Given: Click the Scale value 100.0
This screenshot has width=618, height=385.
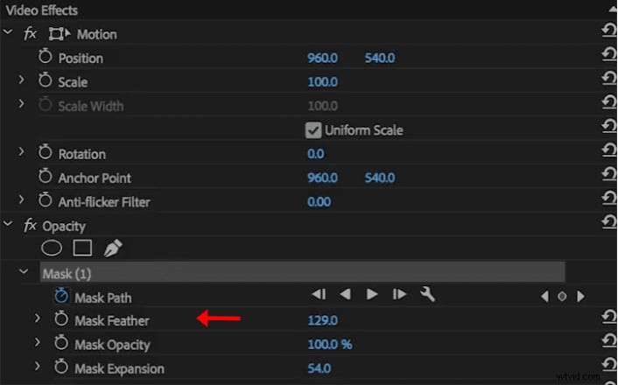Looking at the screenshot, I should (x=322, y=82).
